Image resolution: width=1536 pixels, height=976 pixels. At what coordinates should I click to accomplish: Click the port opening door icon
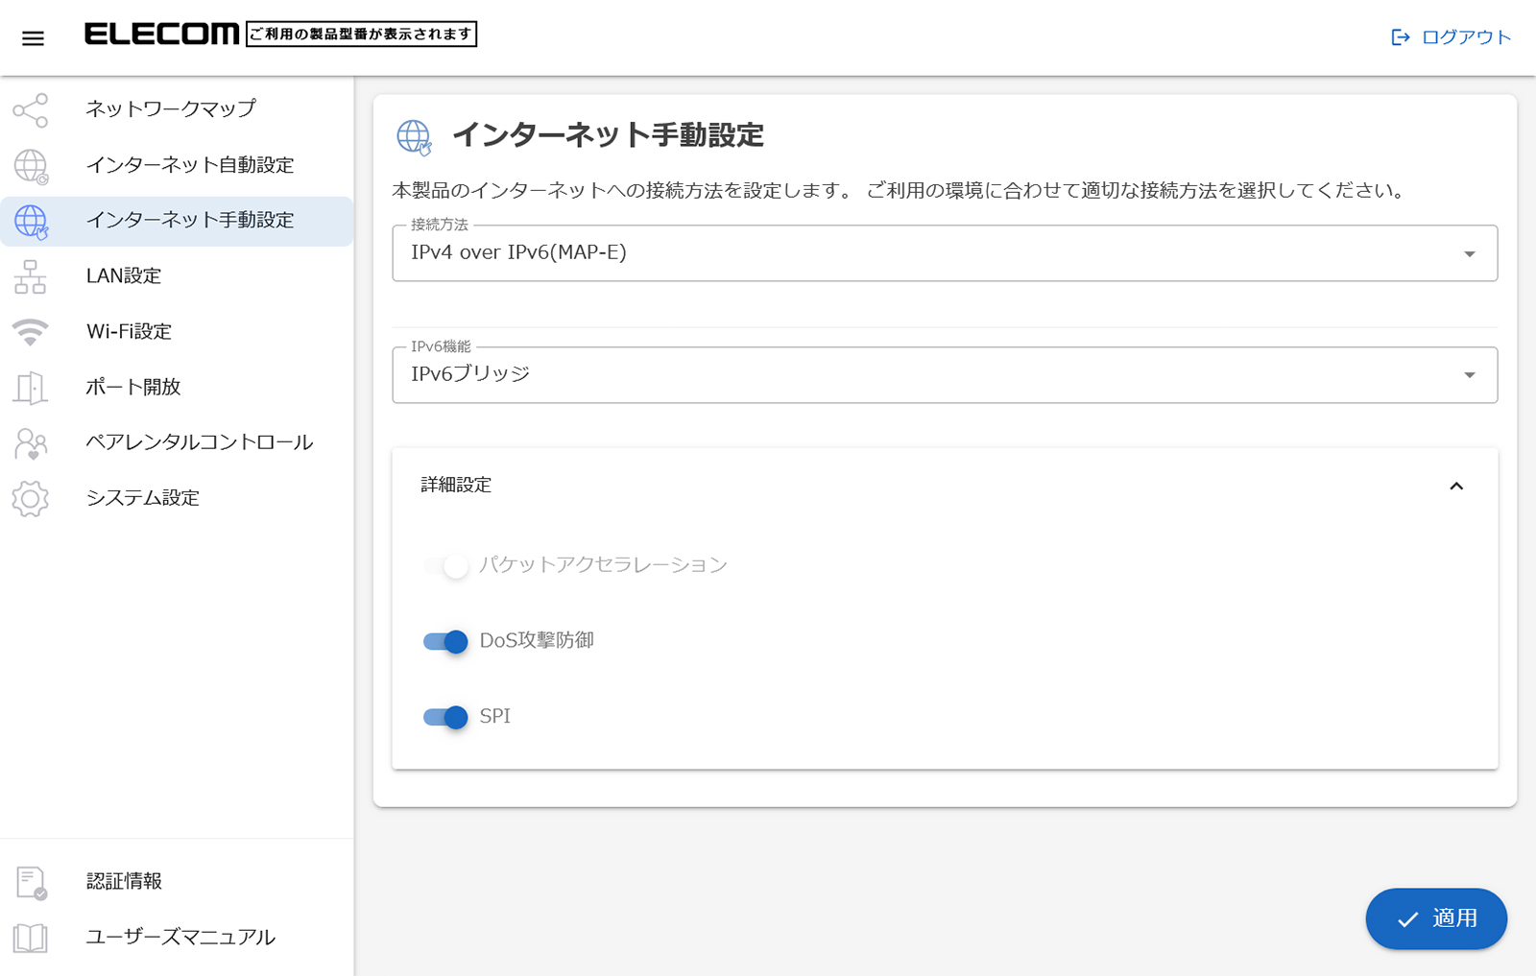click(x=31, y=388)
